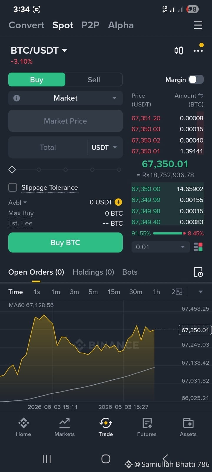This screenshot has height=472, width=212.
Task: Open Trade in bottom navigation
Action: point(106,427)
